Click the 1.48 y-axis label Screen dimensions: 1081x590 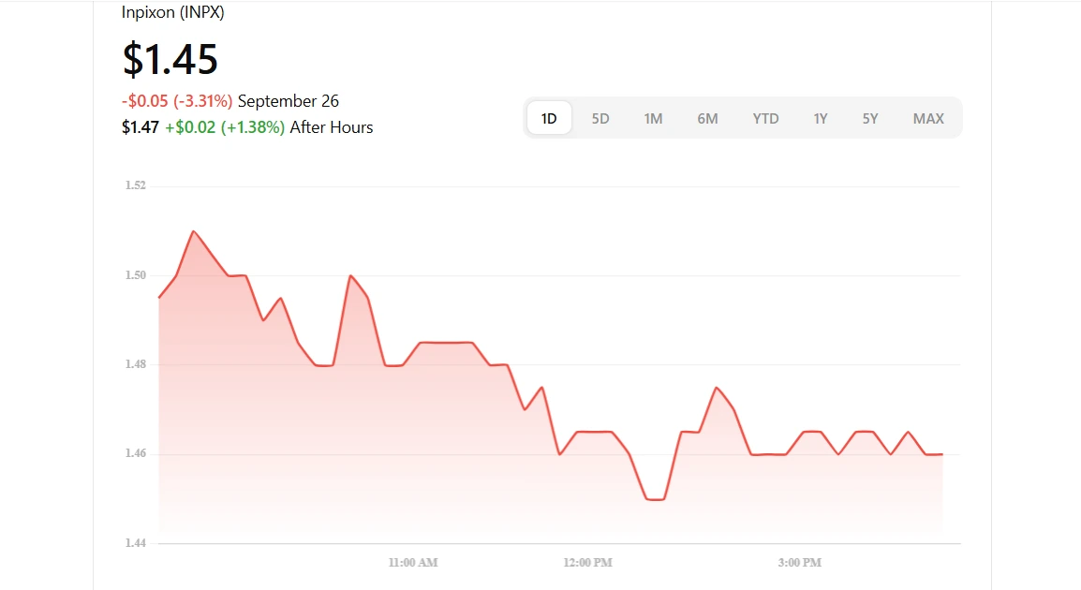click(x=135, y=364)
